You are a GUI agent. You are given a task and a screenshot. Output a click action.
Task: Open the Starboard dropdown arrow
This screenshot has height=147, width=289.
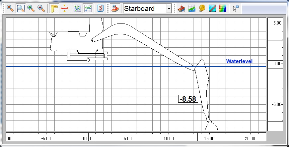(x=169, y=9)
